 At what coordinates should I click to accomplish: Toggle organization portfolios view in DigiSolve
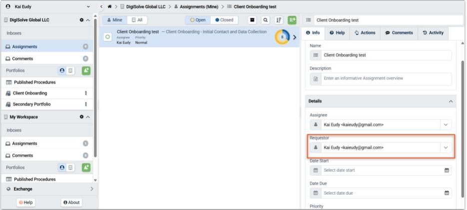pyautogui.click(x=70, y=71)
